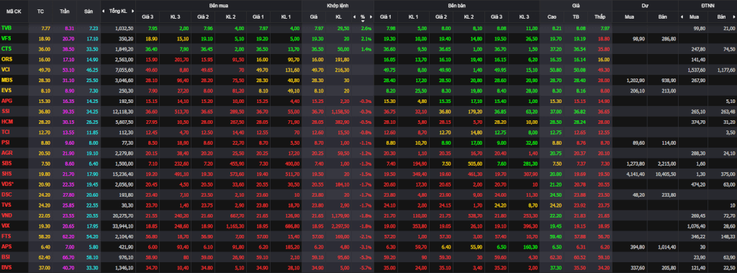Screen dimensions: 737x273
Task: Click the ĐTNN group header
Action: [707, 5]
